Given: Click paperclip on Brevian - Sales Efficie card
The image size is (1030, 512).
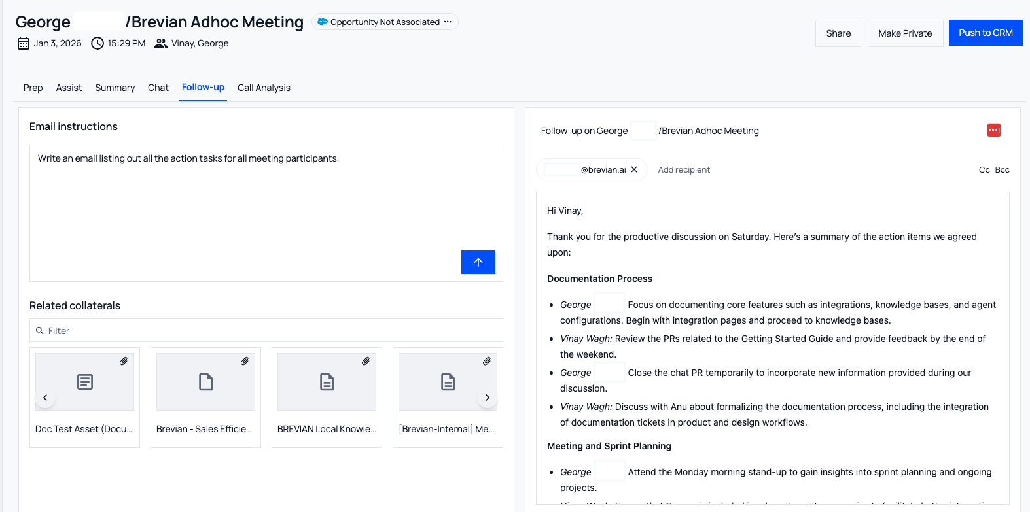Looking at the screenshot, I should coord(245,361).
